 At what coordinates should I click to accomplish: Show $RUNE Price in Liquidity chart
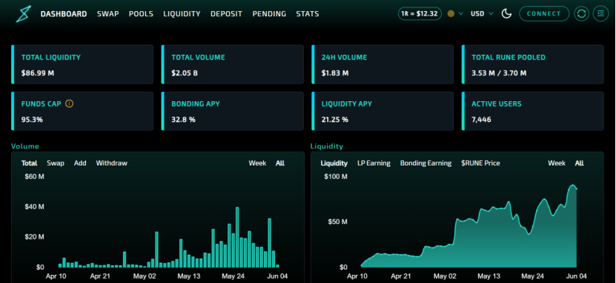[x=480, y=163]
